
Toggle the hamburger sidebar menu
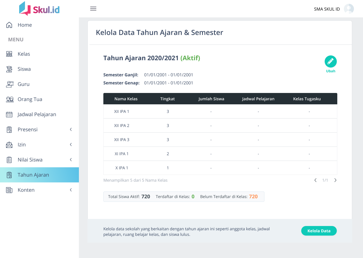93,9
